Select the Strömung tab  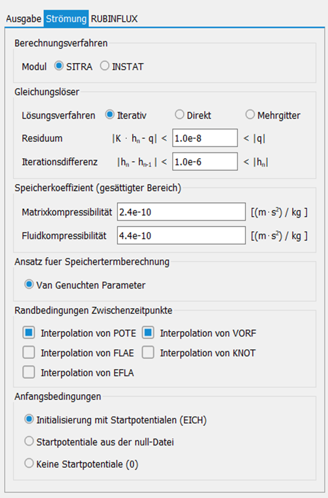pyautogui.click(x=66, y=19)
